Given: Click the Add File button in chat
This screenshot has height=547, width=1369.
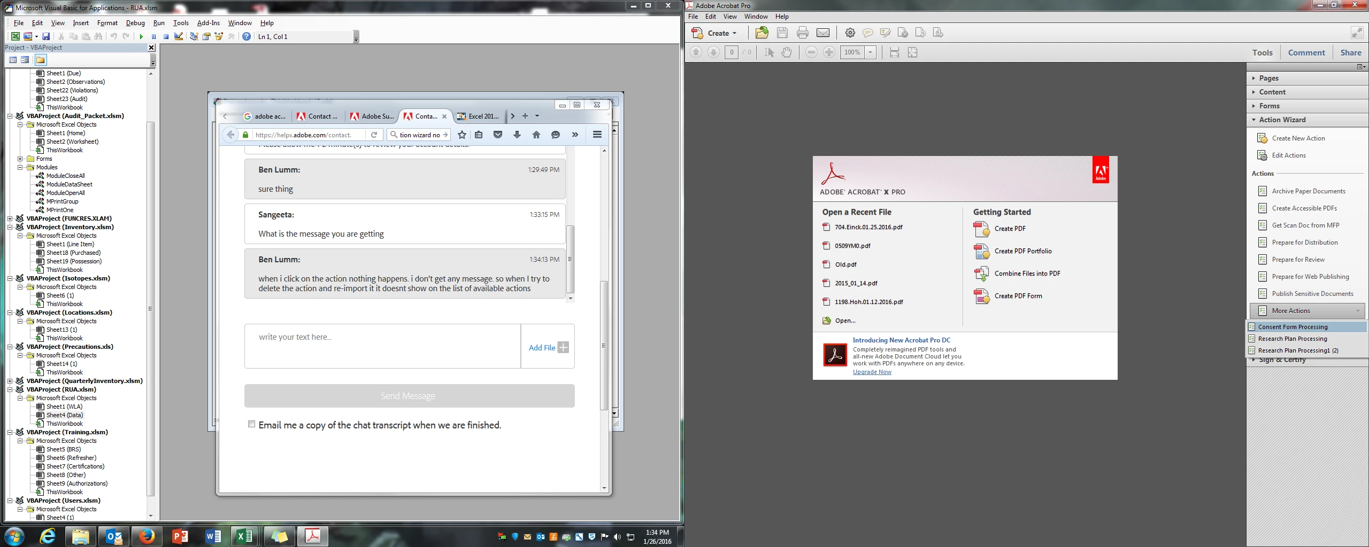Looking at the screenshot, I should pos(548,347).
